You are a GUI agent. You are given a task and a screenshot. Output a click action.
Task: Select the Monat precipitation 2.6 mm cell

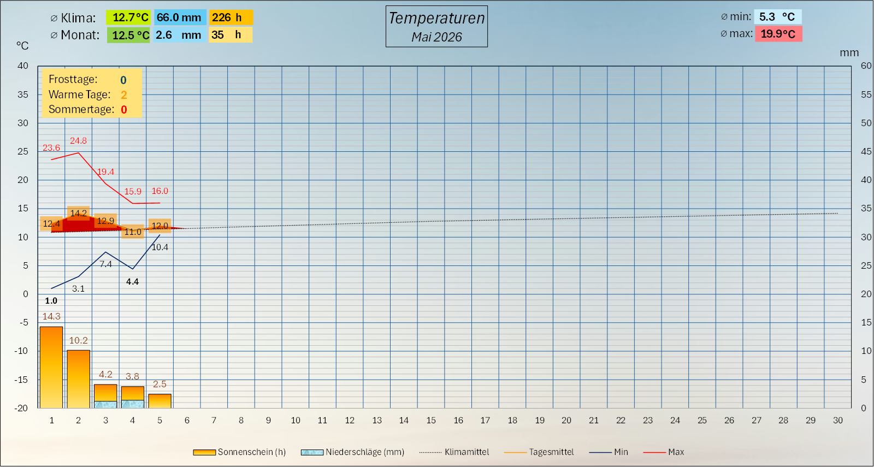click(x=180, y=35)
